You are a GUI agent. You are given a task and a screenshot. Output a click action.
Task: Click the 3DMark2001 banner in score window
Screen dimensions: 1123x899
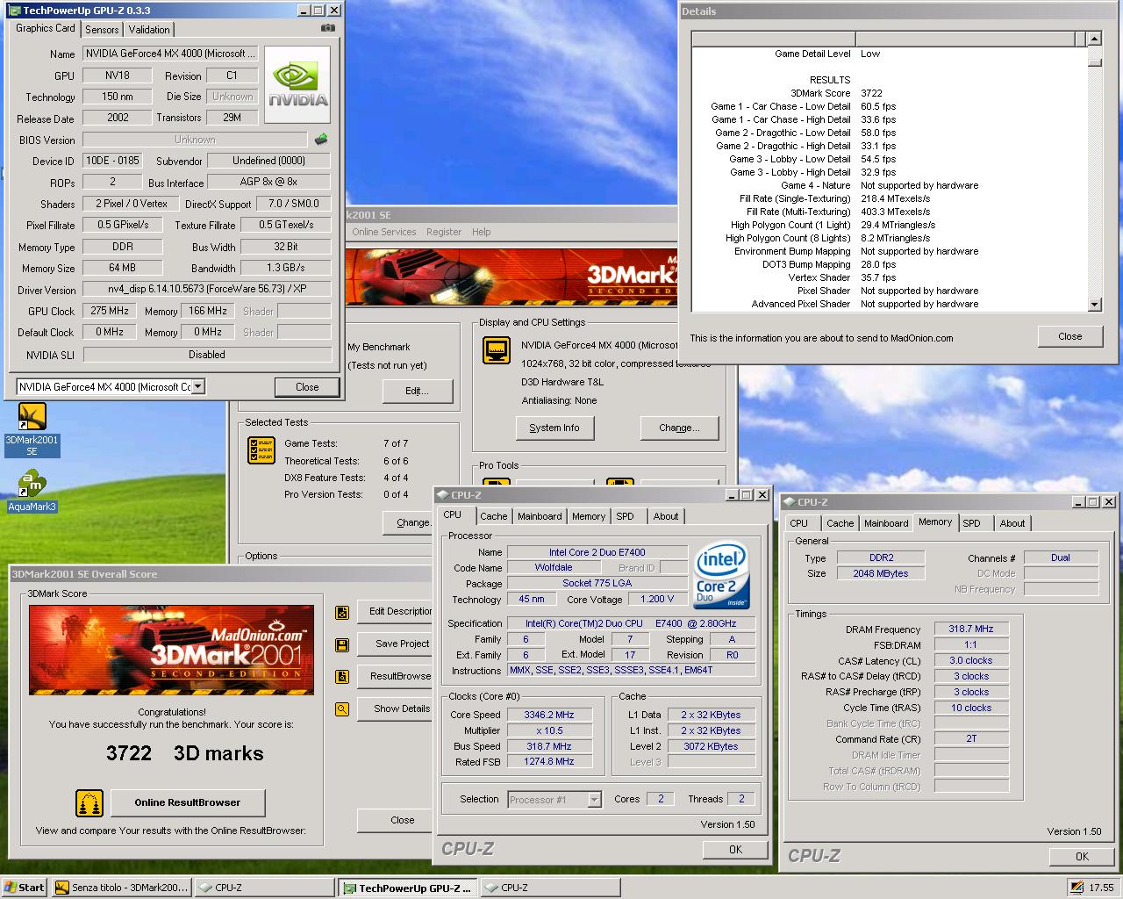[171, 650]
